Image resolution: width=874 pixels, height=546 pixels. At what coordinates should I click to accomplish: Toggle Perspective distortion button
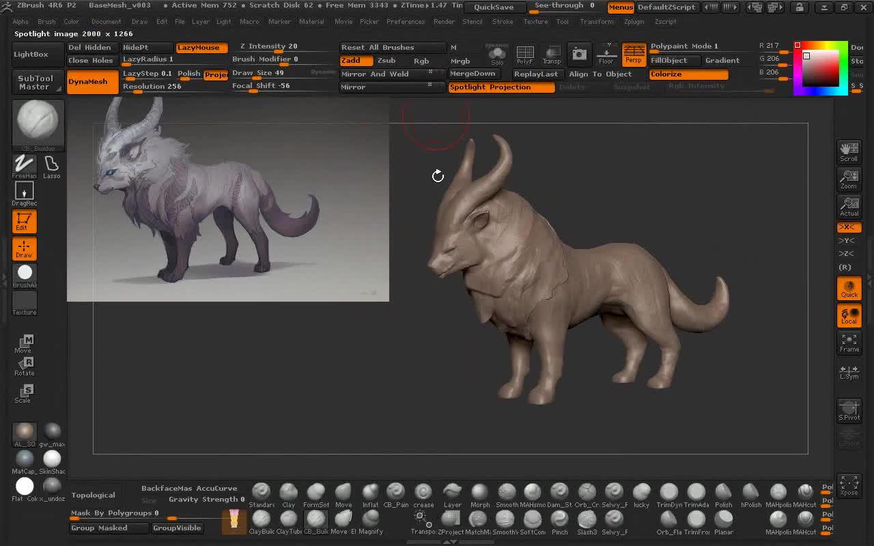tap(634, 54)
